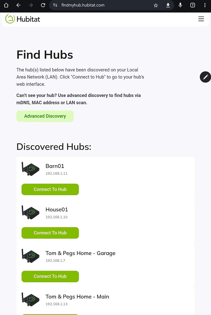Bookmark the page using the star icon

(x=156, y=5)
